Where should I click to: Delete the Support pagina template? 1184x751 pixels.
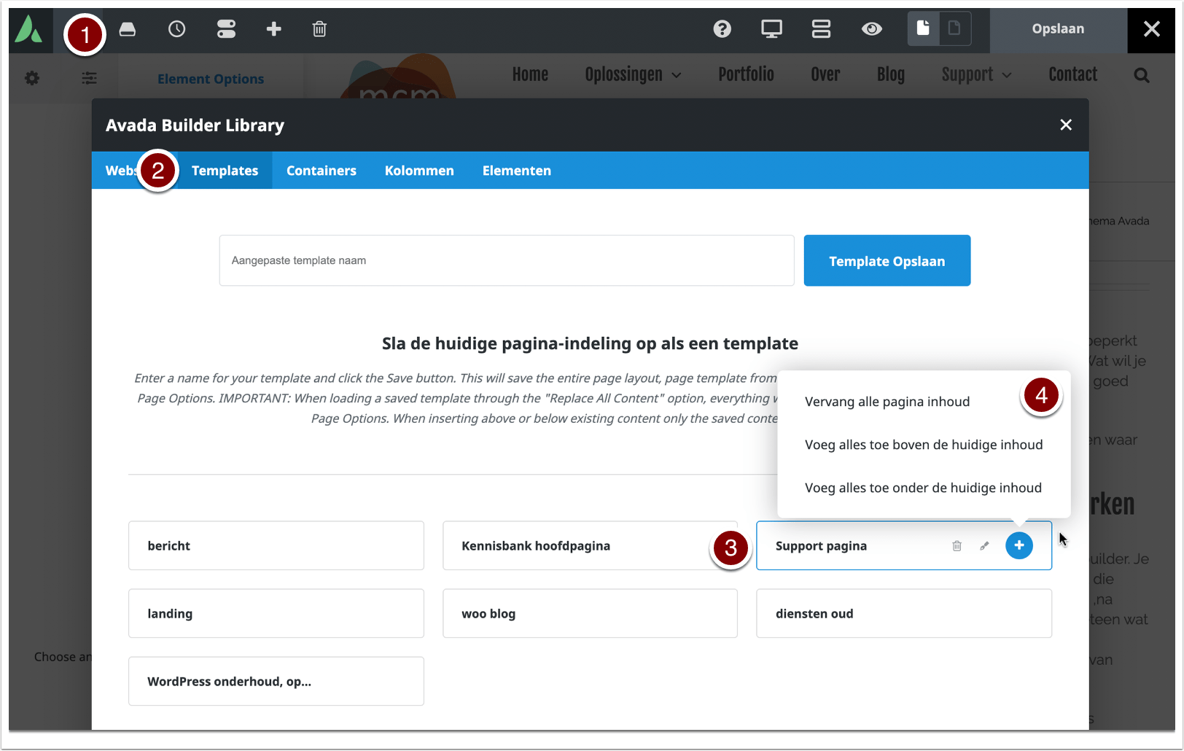pos(957,545)
